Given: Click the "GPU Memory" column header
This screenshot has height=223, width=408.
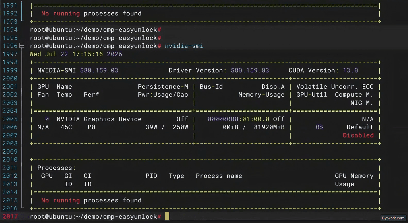Looking at the screenshot, I should (x=354, y=176).
